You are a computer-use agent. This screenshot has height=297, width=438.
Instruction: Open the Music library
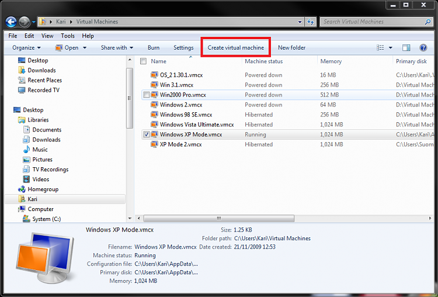[40, 150]
